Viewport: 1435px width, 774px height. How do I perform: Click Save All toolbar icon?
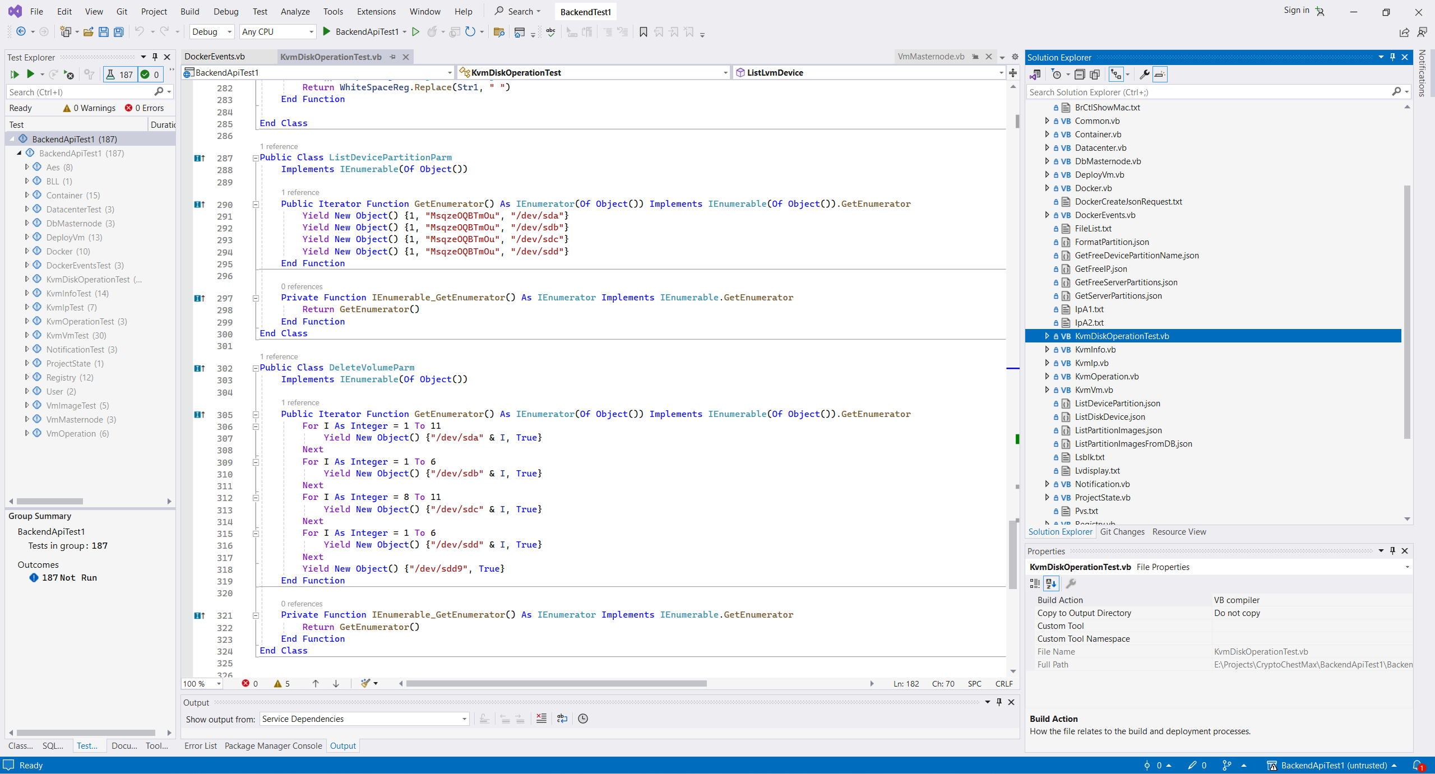click(118, 32)
